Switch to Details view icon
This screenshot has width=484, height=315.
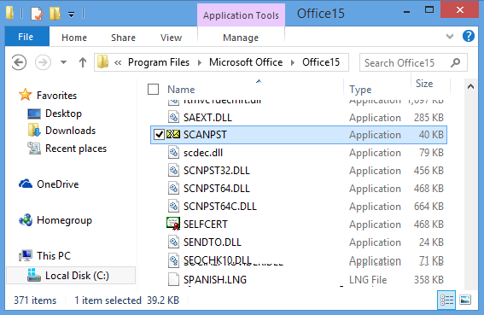[446, 300]
